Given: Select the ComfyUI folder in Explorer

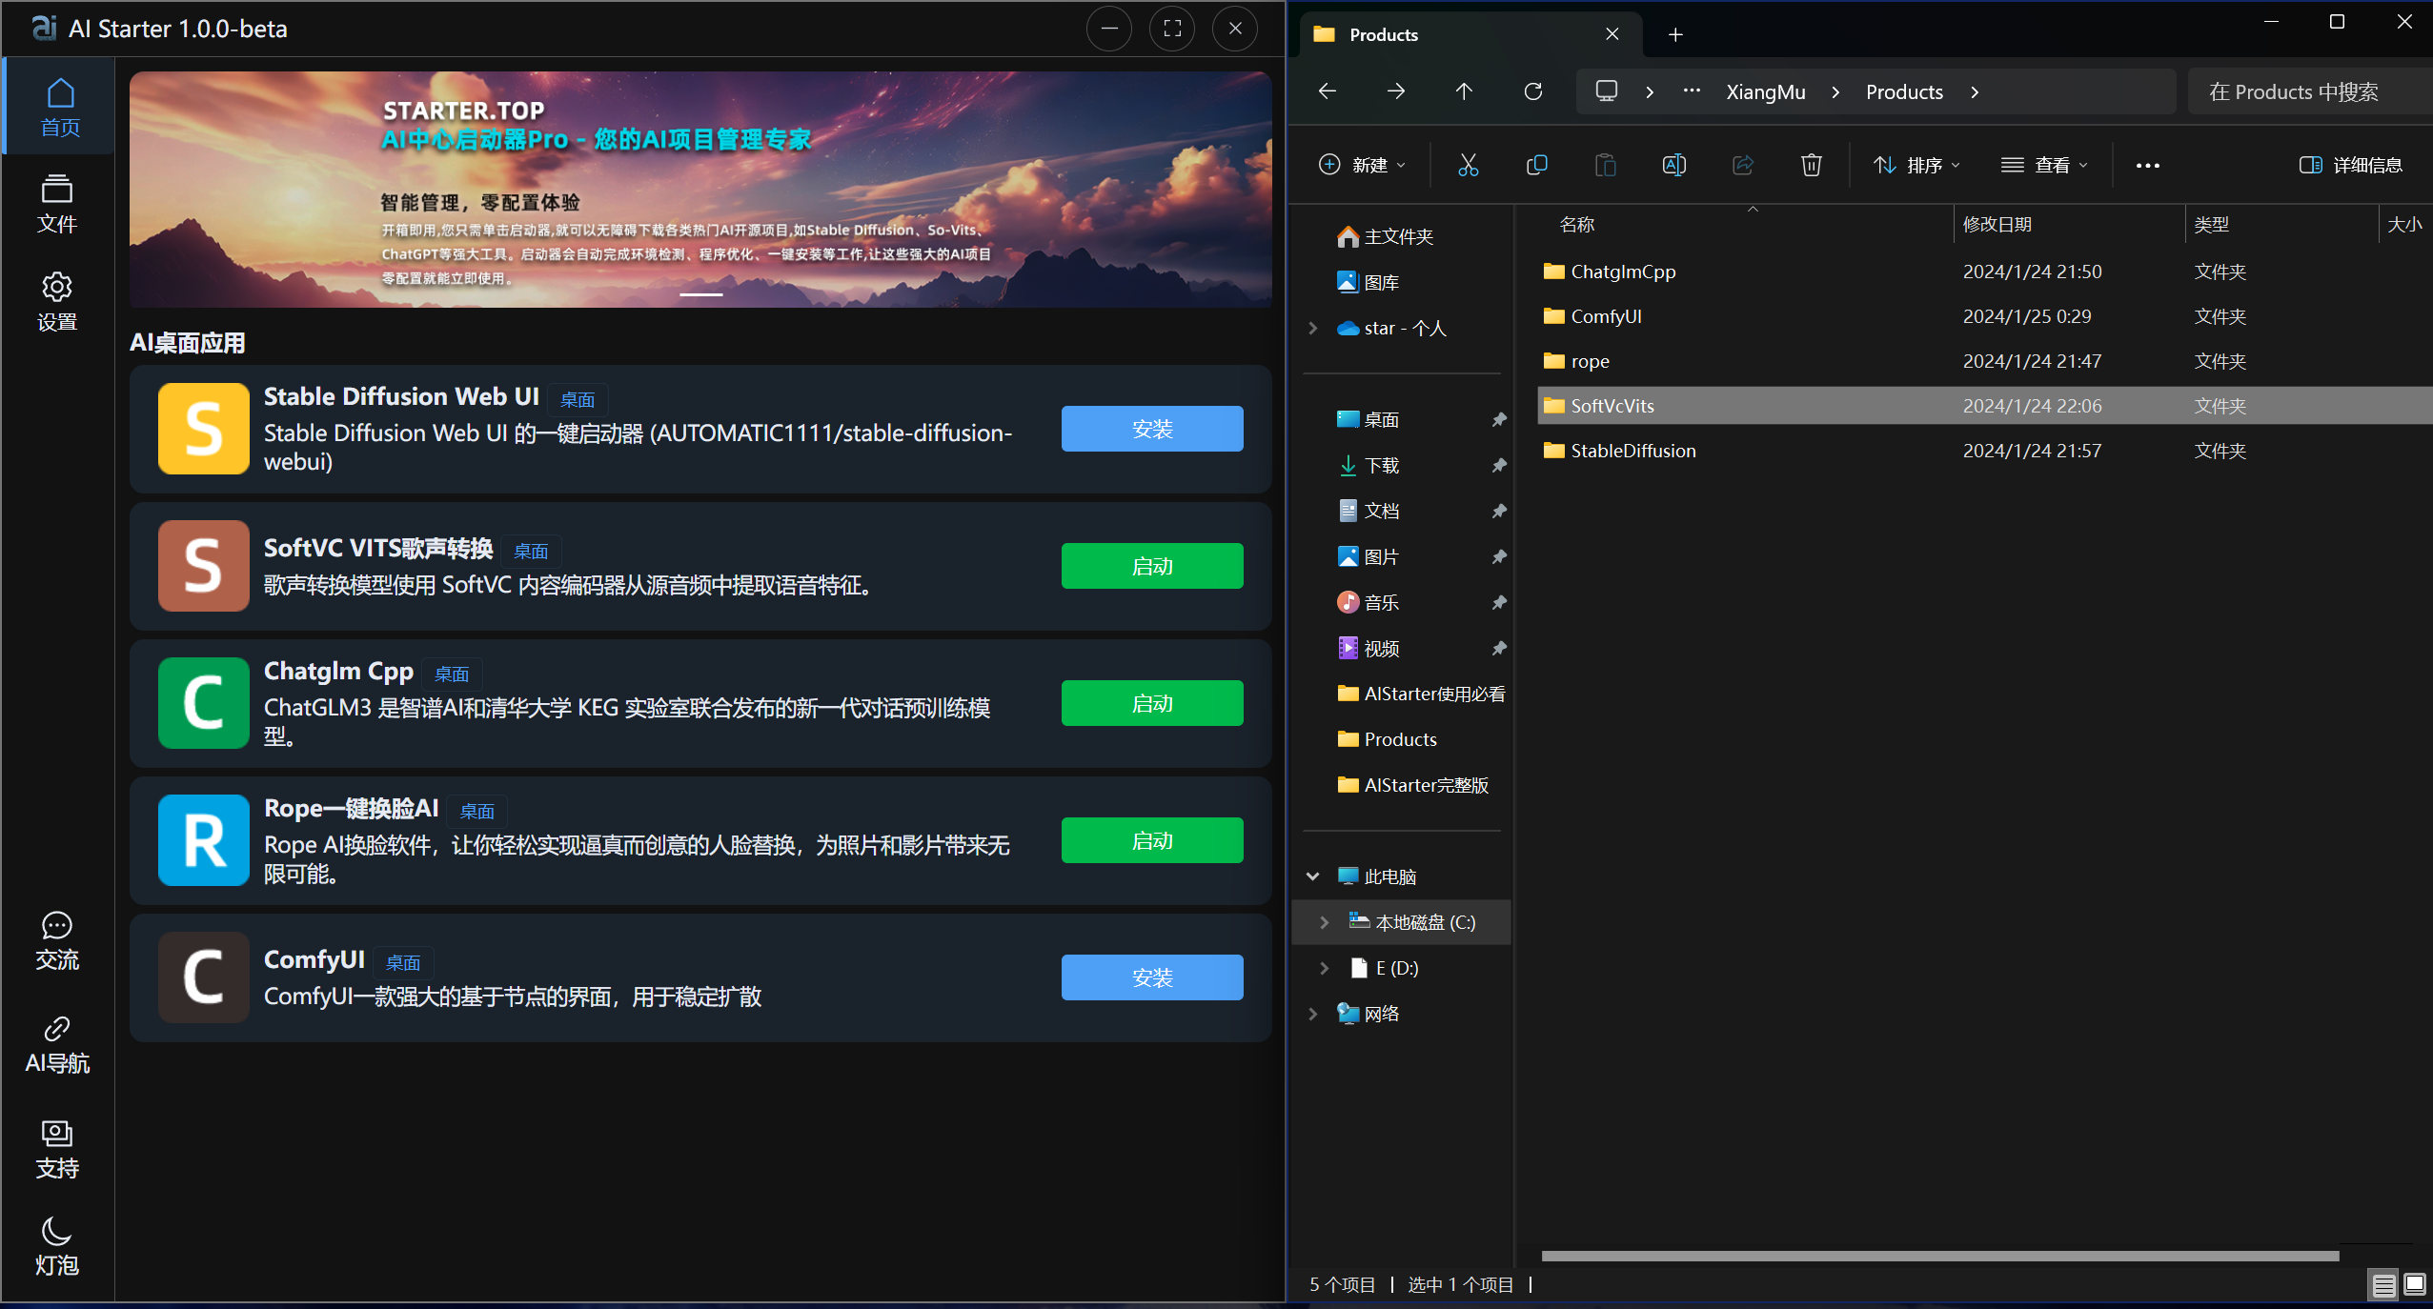Looking at the screenshot, I should coord(1985,316).
